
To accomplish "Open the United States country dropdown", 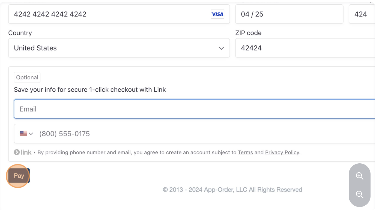I will [119, 48].
